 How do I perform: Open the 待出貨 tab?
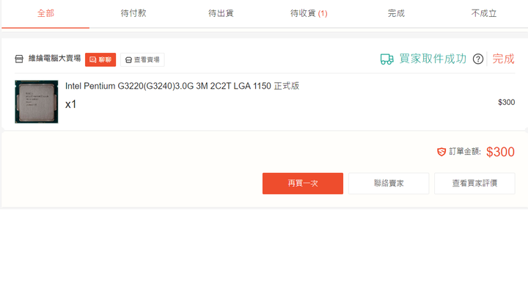point(221,13)
